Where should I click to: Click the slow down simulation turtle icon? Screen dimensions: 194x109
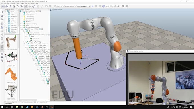(x=107, y=6)
